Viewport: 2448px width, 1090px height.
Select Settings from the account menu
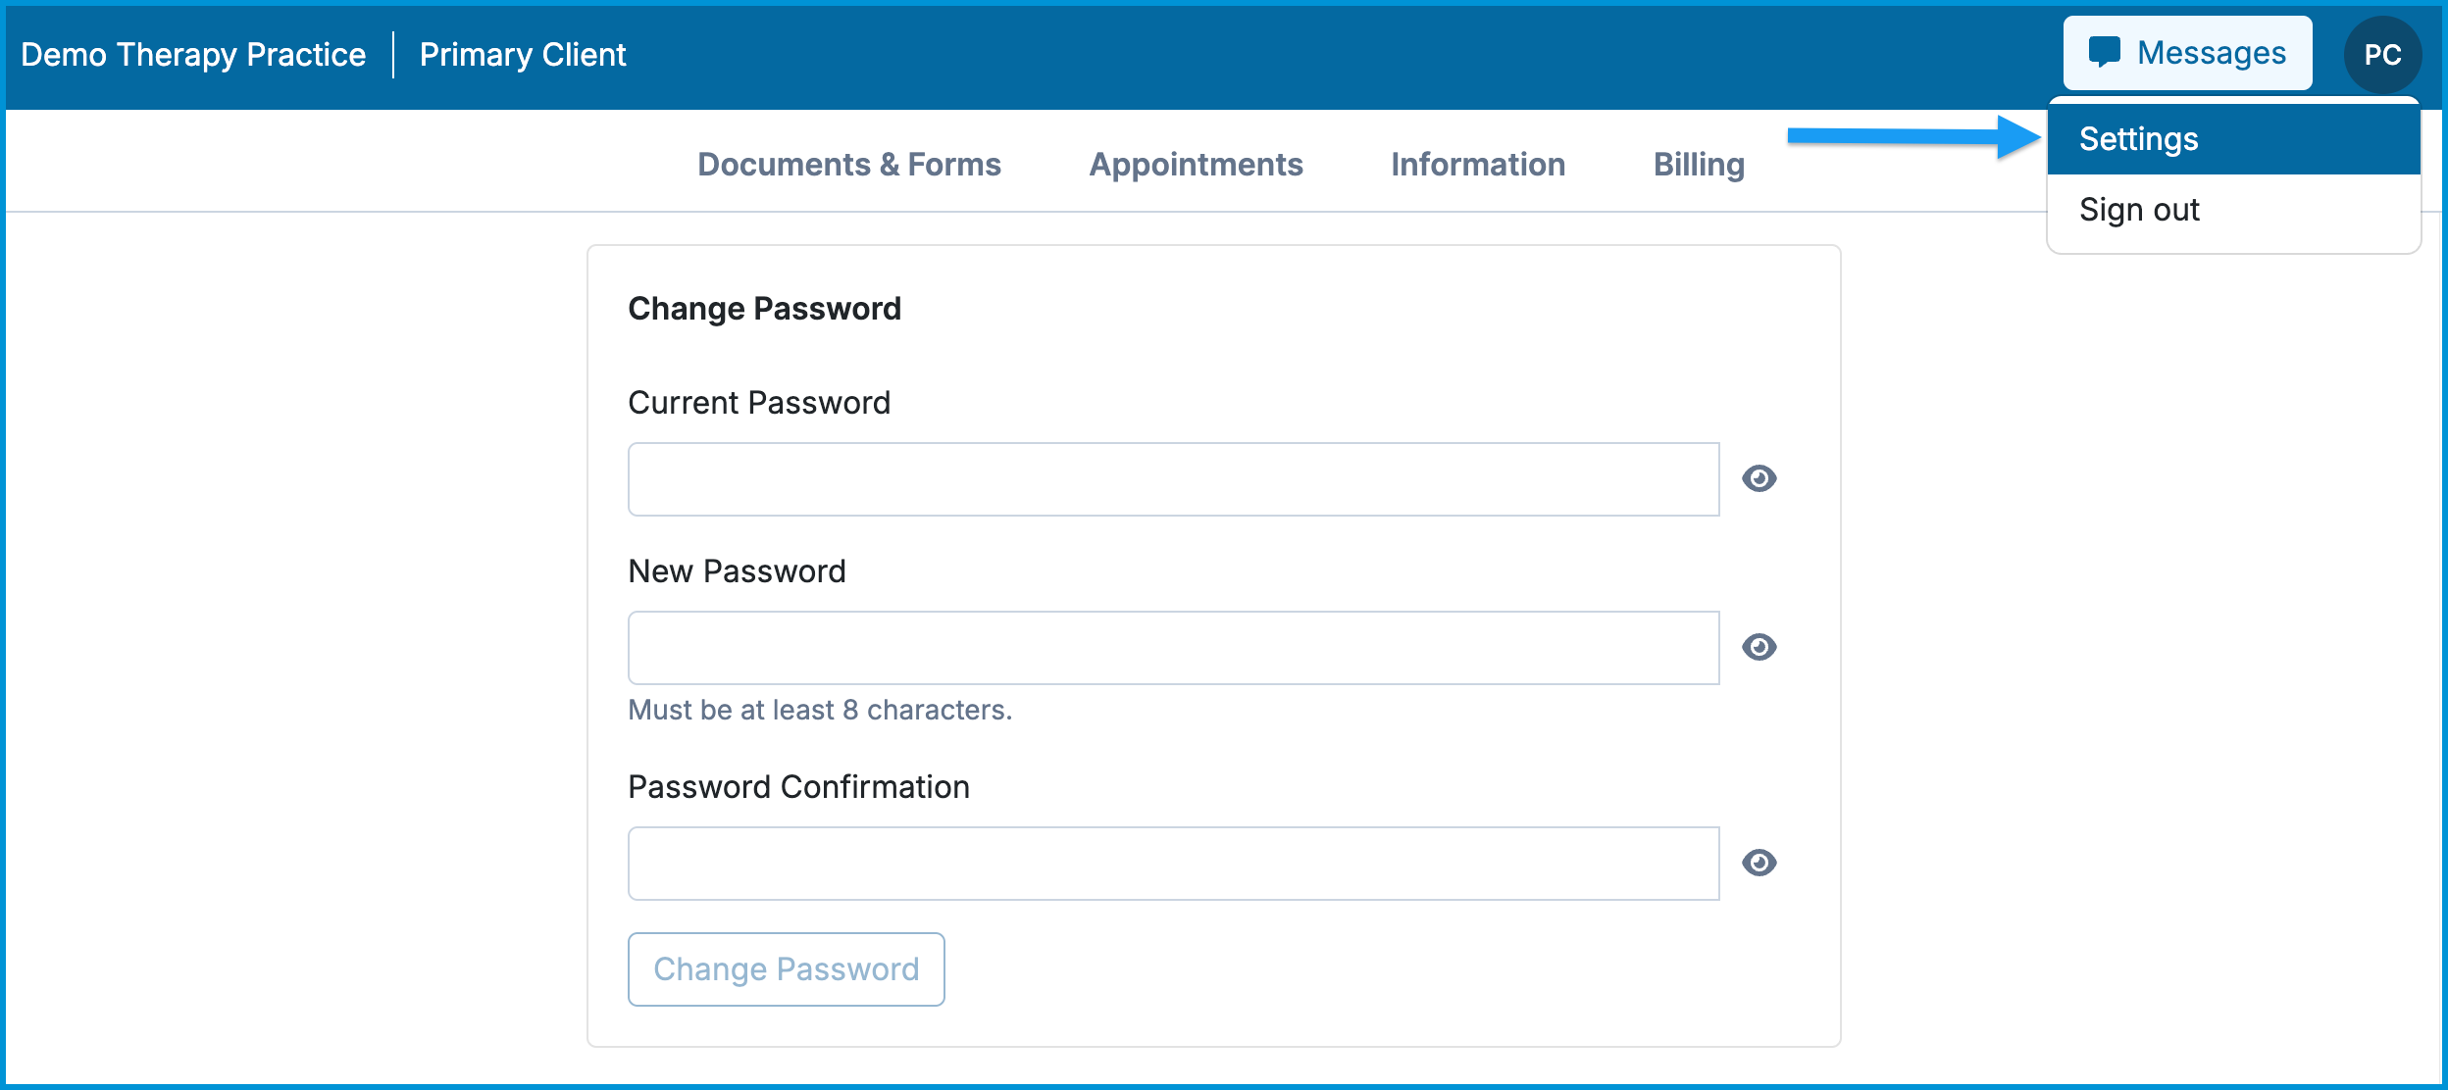2140,138
